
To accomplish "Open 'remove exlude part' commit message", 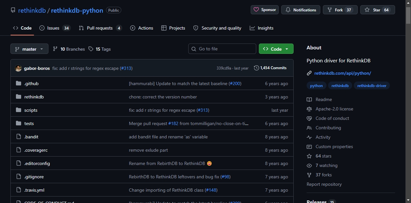I will pos(148,150).
